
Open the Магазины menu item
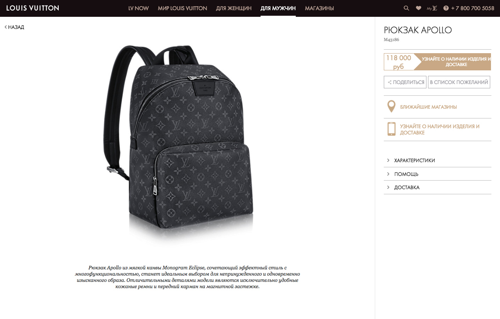tap(319, 8)
